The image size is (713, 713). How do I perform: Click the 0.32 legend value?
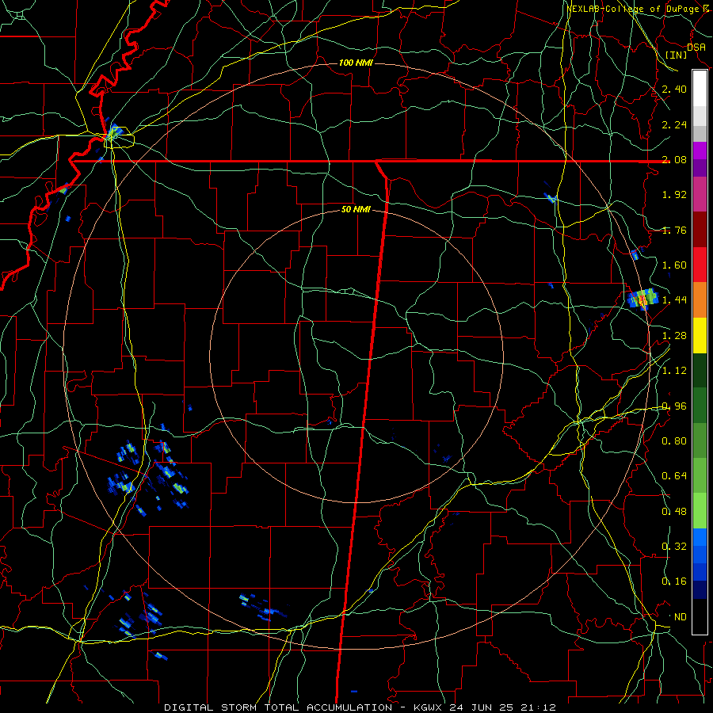point(674,547)
